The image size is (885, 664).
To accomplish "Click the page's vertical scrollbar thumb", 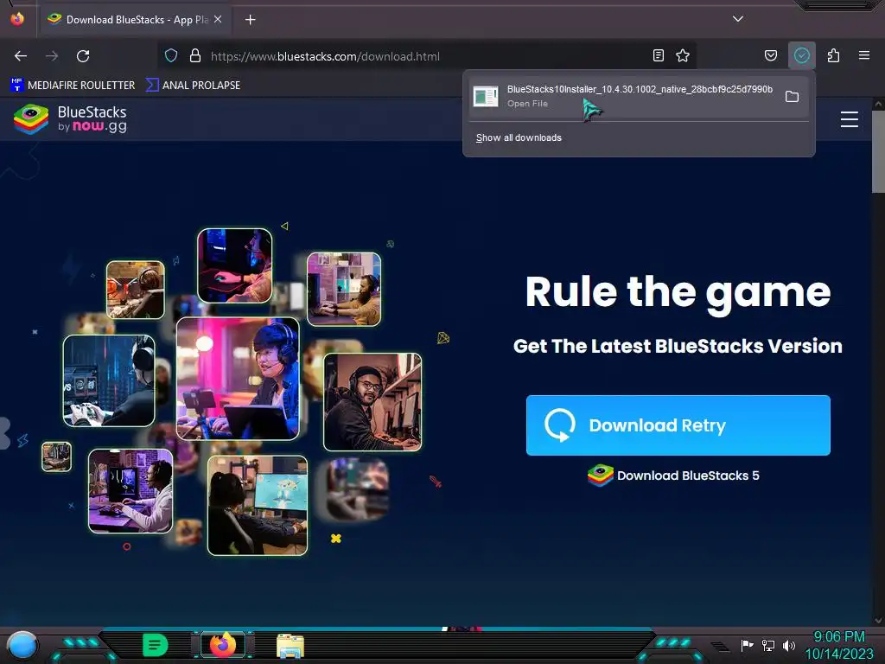I will pos(878,152).
